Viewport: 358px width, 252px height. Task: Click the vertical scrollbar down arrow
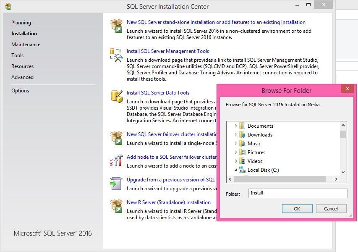(x=343, y=172)
